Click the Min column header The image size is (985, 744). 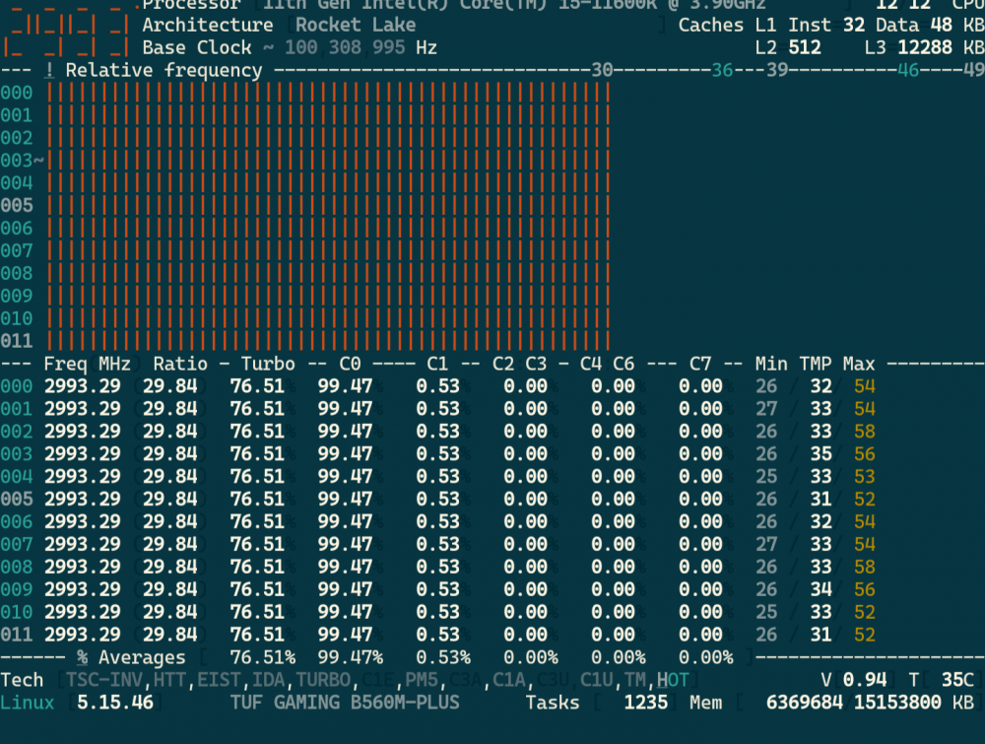tap(771, 365)
